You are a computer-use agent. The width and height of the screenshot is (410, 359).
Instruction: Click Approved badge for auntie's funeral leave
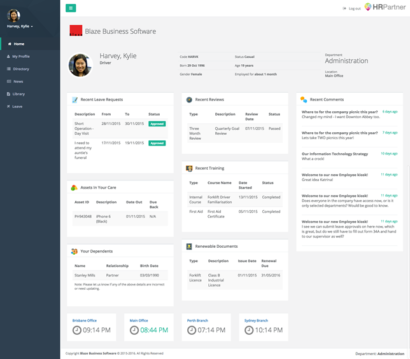[157, 143]
